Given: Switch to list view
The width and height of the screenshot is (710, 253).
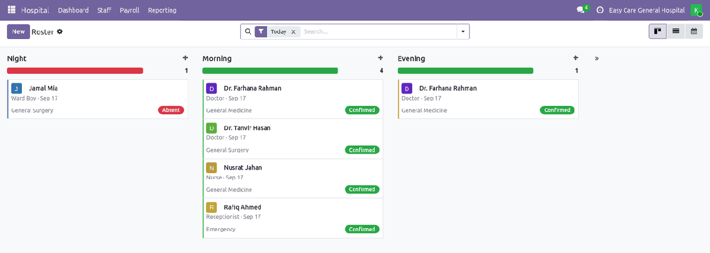Looking at the screenshot, I should tap(676, 31).
